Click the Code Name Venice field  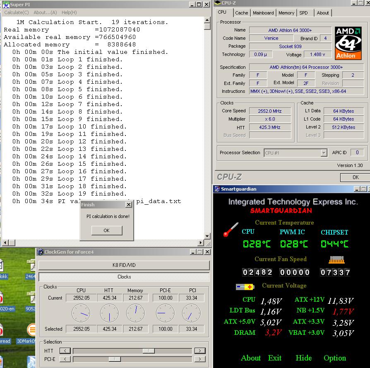pos(271,38)
